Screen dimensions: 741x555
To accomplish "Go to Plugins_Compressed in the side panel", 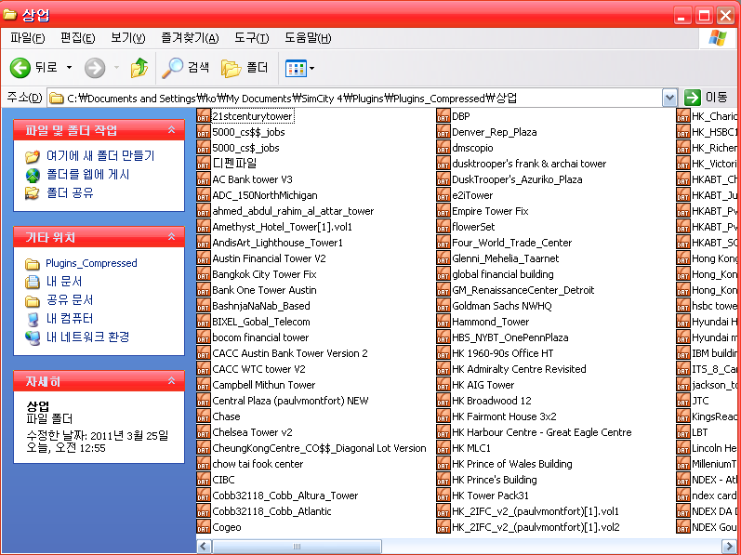I will [x=91, y=263].
